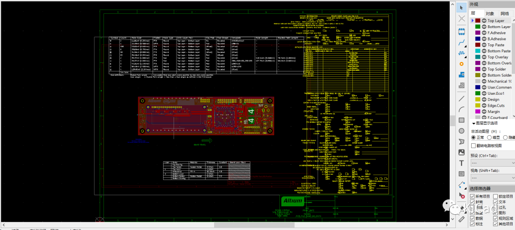This screenshot has height=230, width=515.
Task: Toggle 所有项目 selection filter checkbox
Action: pyautogui.click(x=472, y=196)
